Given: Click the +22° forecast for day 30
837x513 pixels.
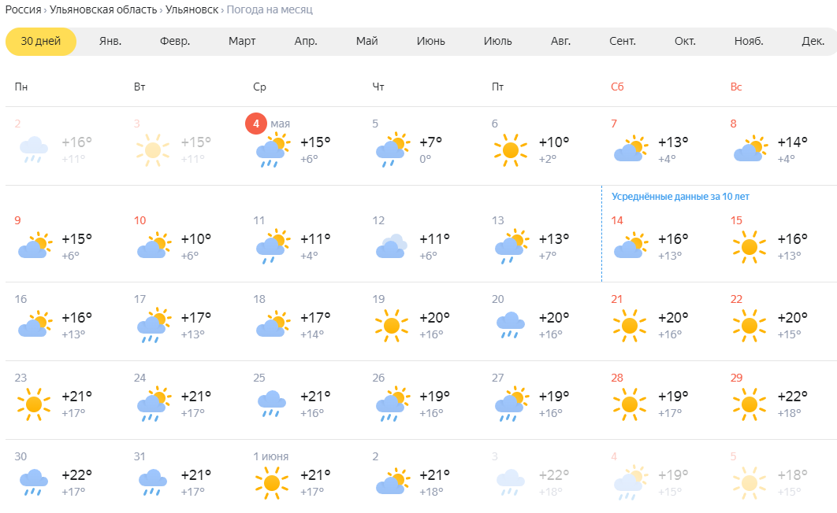Looking at the screenshot, I should 77,474.
